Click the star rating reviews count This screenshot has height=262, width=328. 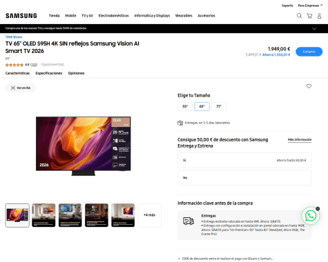(34, 65)
